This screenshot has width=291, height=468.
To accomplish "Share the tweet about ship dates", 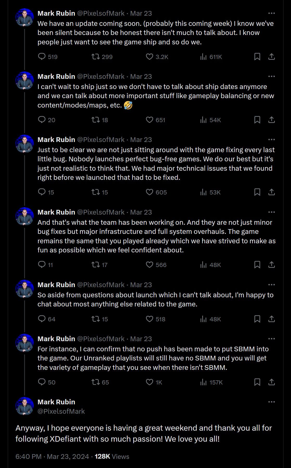I will coord(271,120).
